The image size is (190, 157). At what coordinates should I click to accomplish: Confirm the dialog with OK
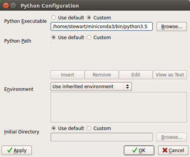coord(139,151)
